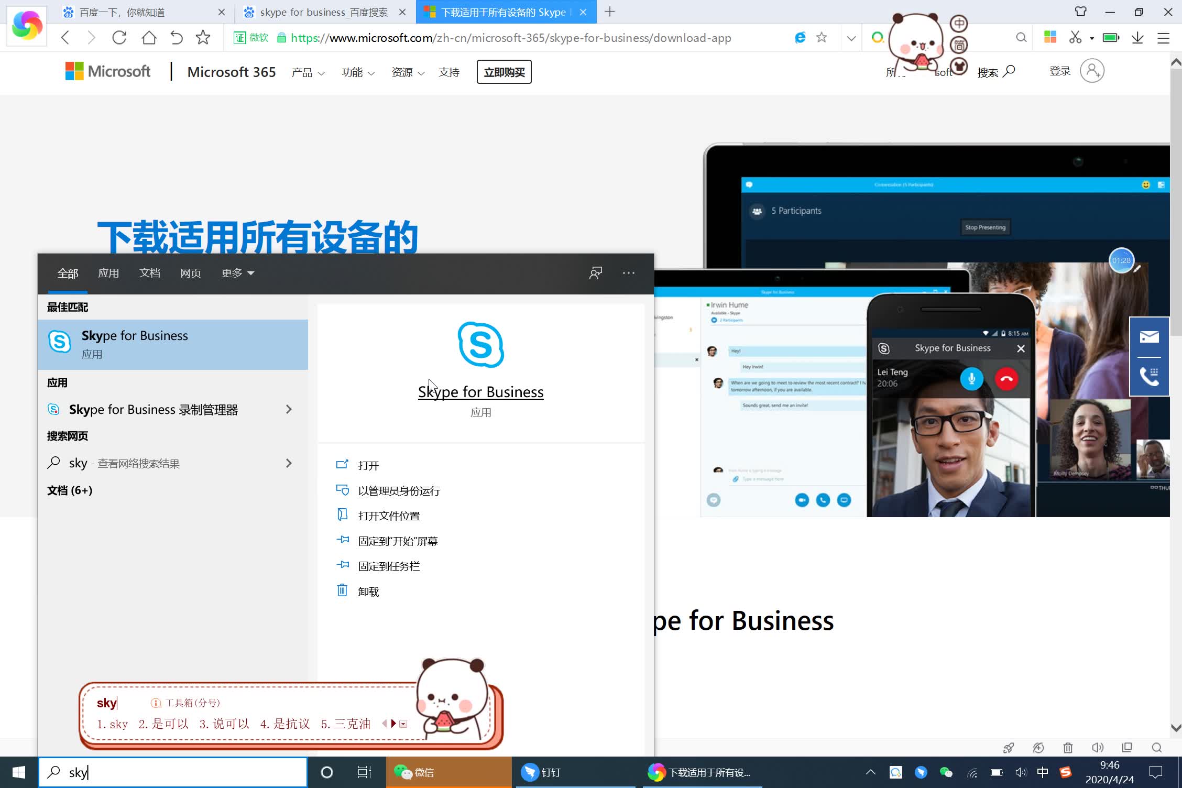Viewport: 1182px width, 788px height.
Task: Switch to 微信 on taskbar
Action: point(448,772)
